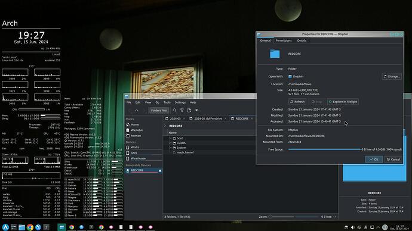Click the Free Space usage bar in Properties

(324, 149)
